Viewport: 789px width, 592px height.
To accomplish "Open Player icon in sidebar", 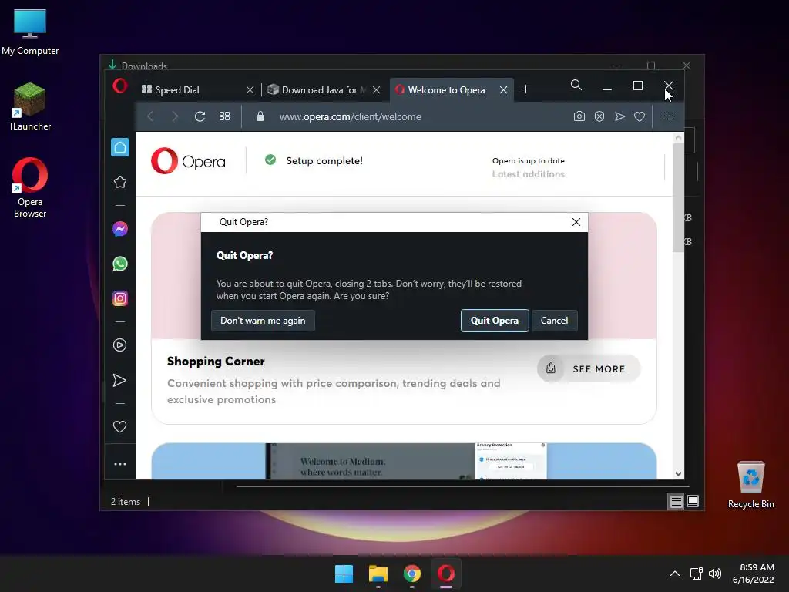I will [119, 345].
